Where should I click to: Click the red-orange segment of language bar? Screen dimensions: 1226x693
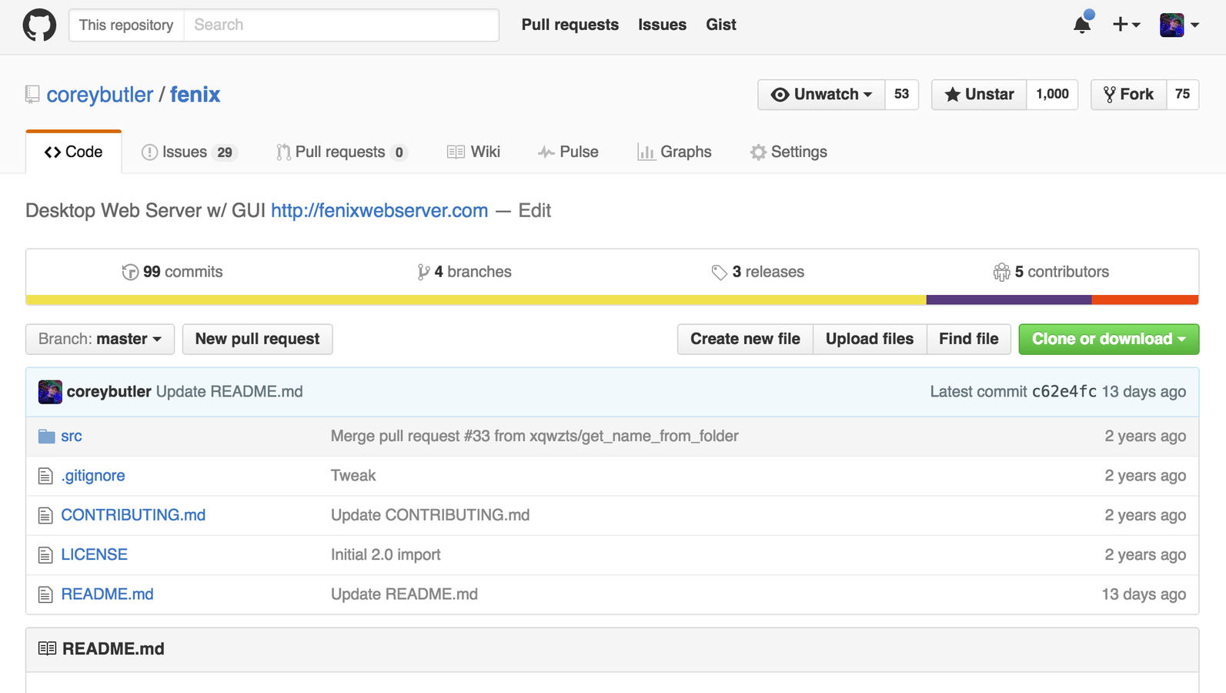pyautogui.click(x=1145, y=300)
